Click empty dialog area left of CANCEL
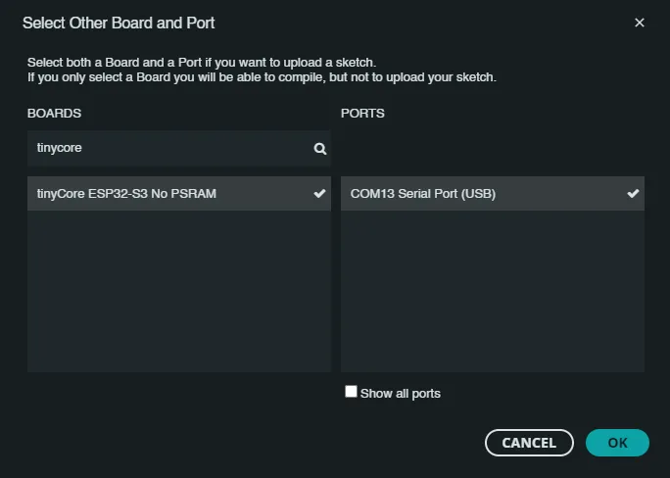 245,443
